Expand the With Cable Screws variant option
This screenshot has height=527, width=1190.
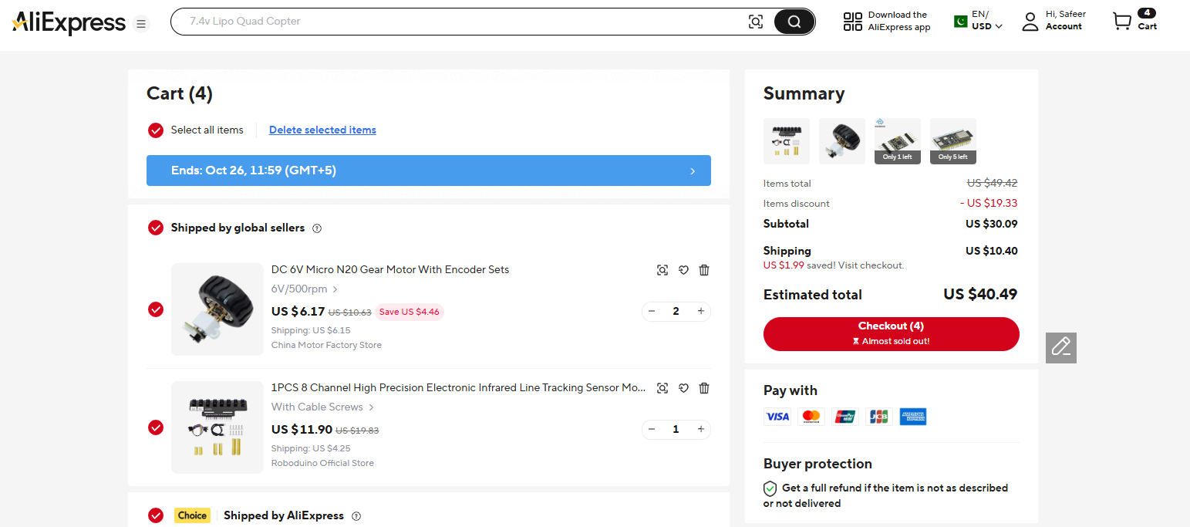(x=322, y=407)
